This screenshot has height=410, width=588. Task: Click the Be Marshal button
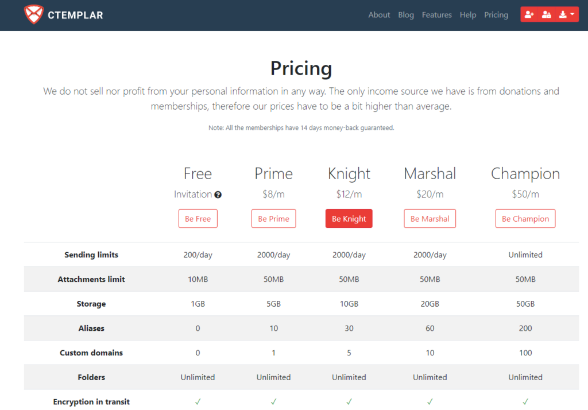pyautogui.click(x=430, y=219)
